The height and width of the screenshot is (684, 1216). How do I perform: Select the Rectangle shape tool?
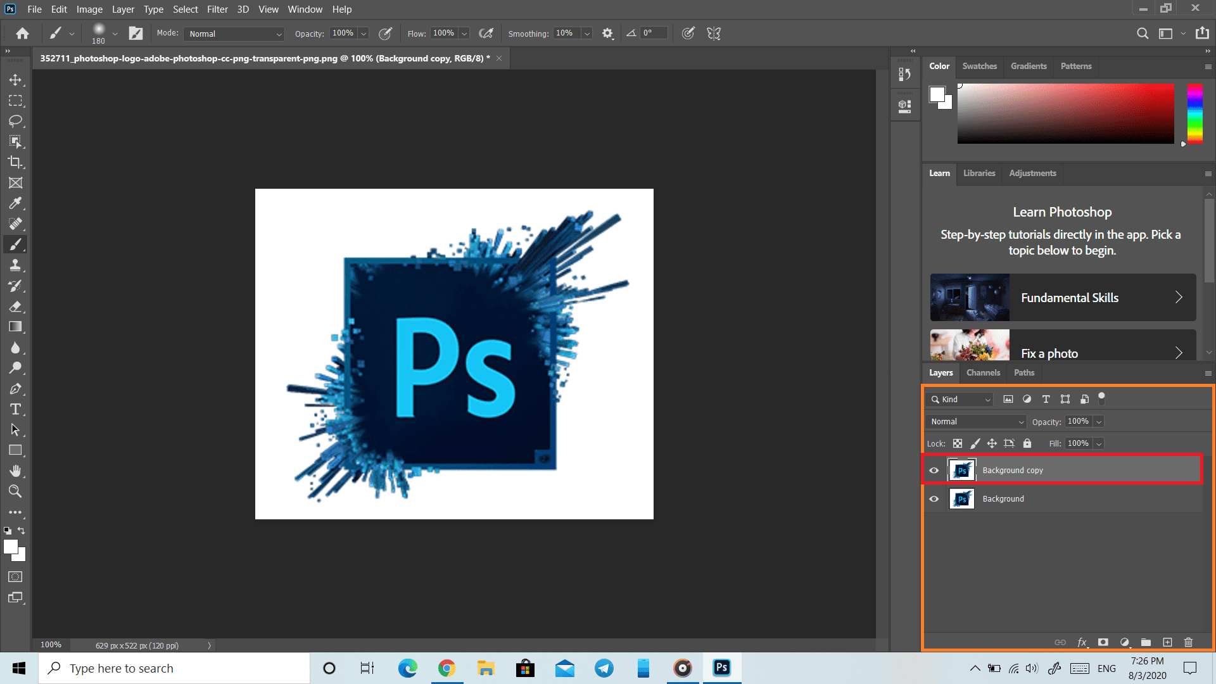(15, 450)
